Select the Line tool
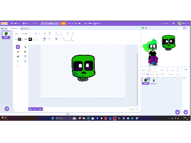The width and height of the screenshot is (191, 143). click(18, 61)
